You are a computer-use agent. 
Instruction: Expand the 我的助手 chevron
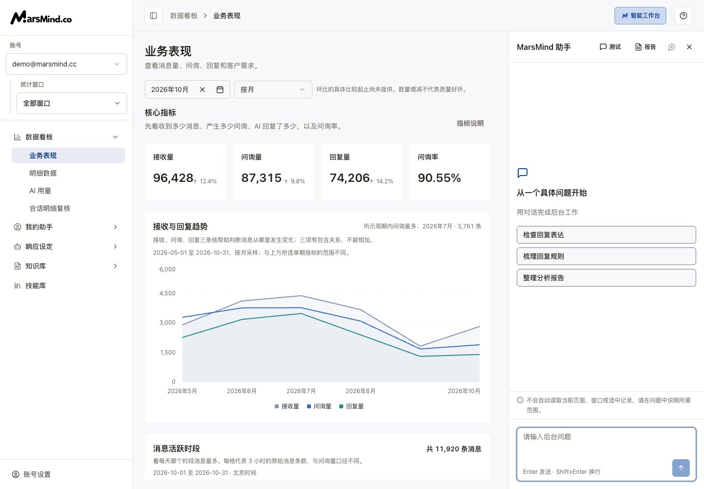[115, 227]
